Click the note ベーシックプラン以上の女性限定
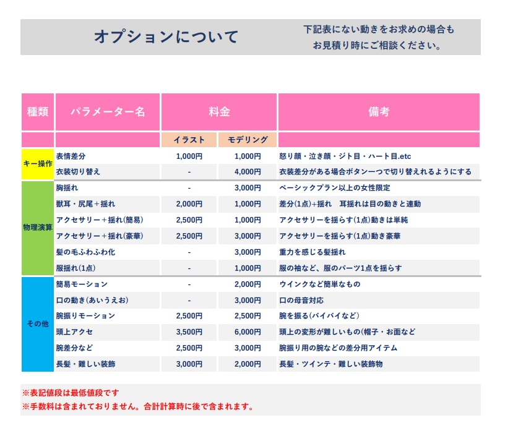The height and width of the screenshot is (436, 513). coord(335,188)
